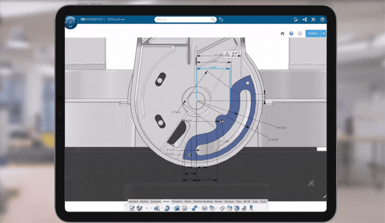Select the Resilient Modeling tab
The image size is (385, 223).
pos(204,201)
